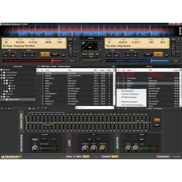
Task: Click the leftmost button in Recording panel
Action: (35, 140)
